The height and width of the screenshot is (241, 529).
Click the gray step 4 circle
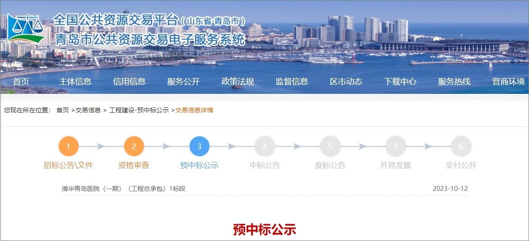[264, 146]
